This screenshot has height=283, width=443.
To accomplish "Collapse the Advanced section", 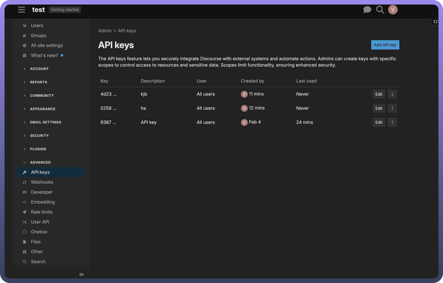I will coord(40,162).
